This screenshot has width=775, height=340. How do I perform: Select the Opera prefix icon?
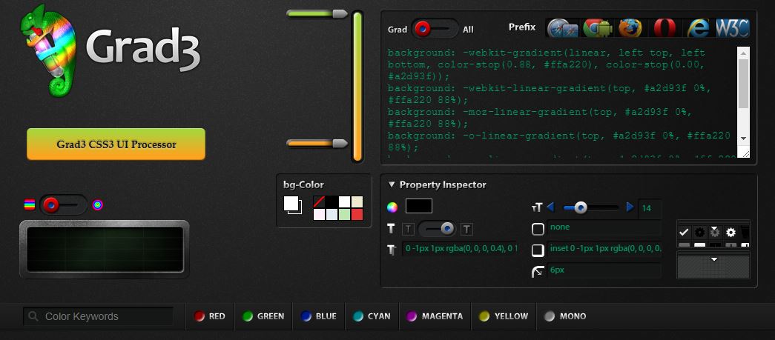point(664,28)
